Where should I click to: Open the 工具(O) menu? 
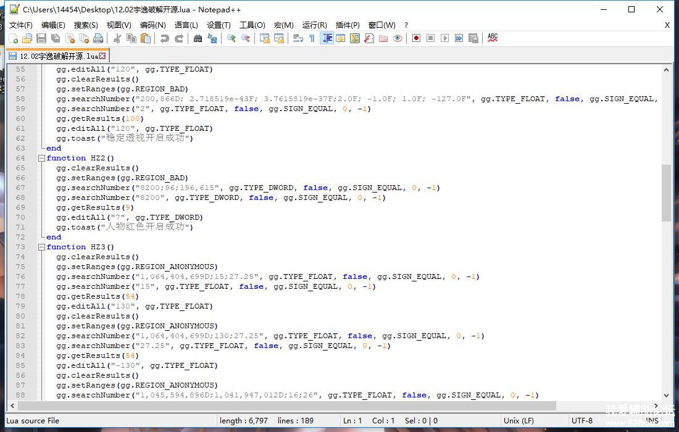(252, 25)
